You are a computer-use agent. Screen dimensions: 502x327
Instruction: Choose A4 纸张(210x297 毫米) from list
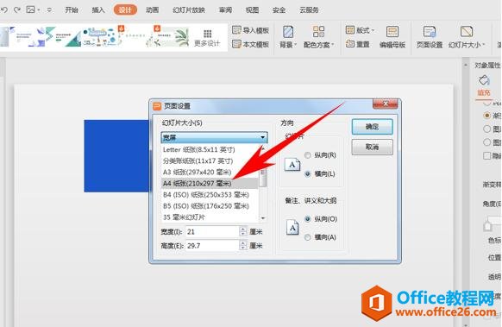[x=210, y=184]
